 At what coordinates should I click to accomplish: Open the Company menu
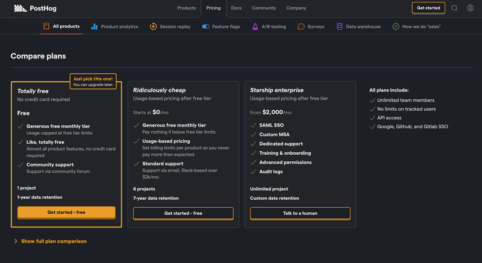pyautogui.click(x=296, y=8)
